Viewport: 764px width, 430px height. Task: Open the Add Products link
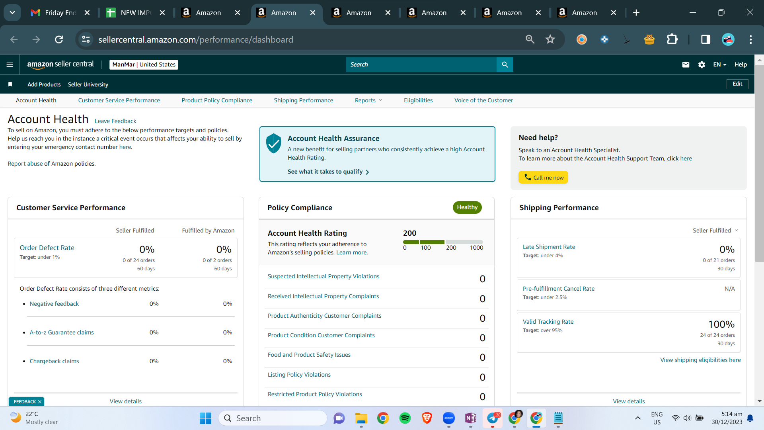[x=44, y=84]
